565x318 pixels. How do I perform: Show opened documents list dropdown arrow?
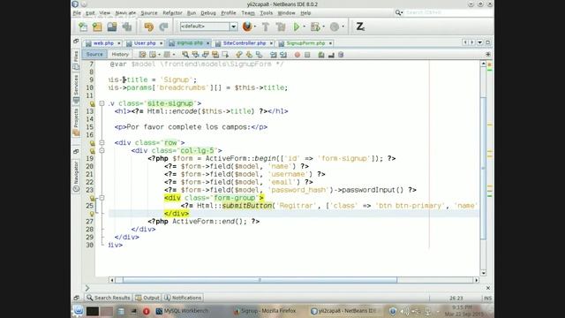coord(479,42)
